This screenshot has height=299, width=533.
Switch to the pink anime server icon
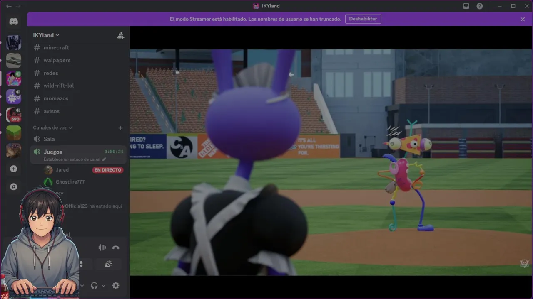(14, 78)
